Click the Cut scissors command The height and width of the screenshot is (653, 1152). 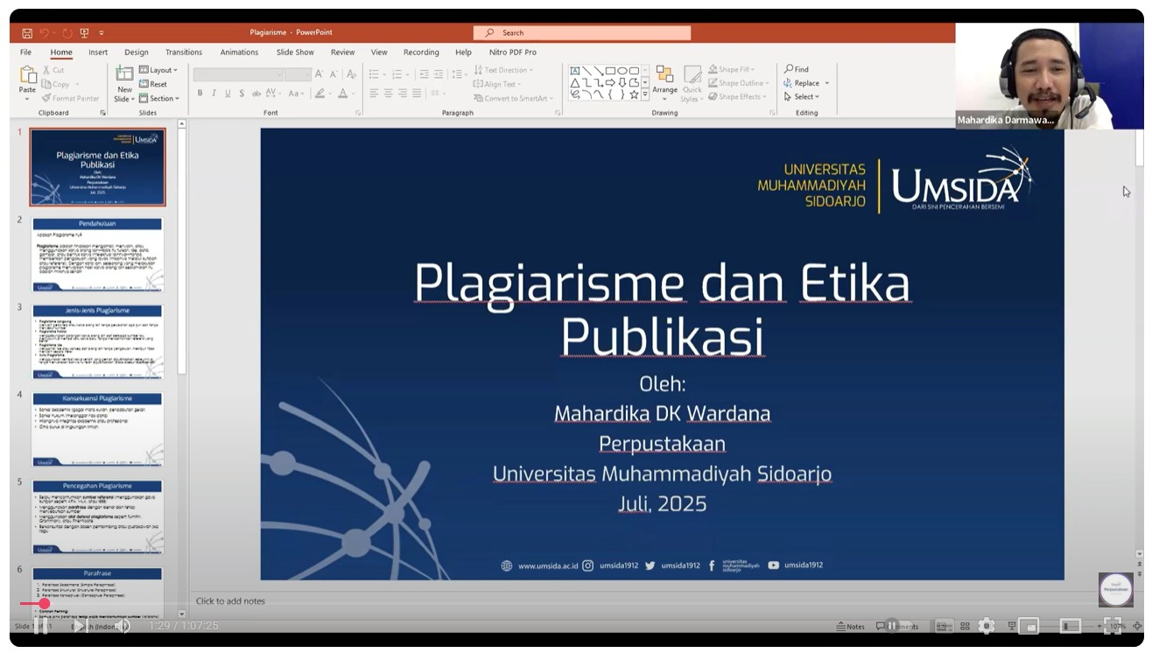pyautogui.click(x=53, y=70)
